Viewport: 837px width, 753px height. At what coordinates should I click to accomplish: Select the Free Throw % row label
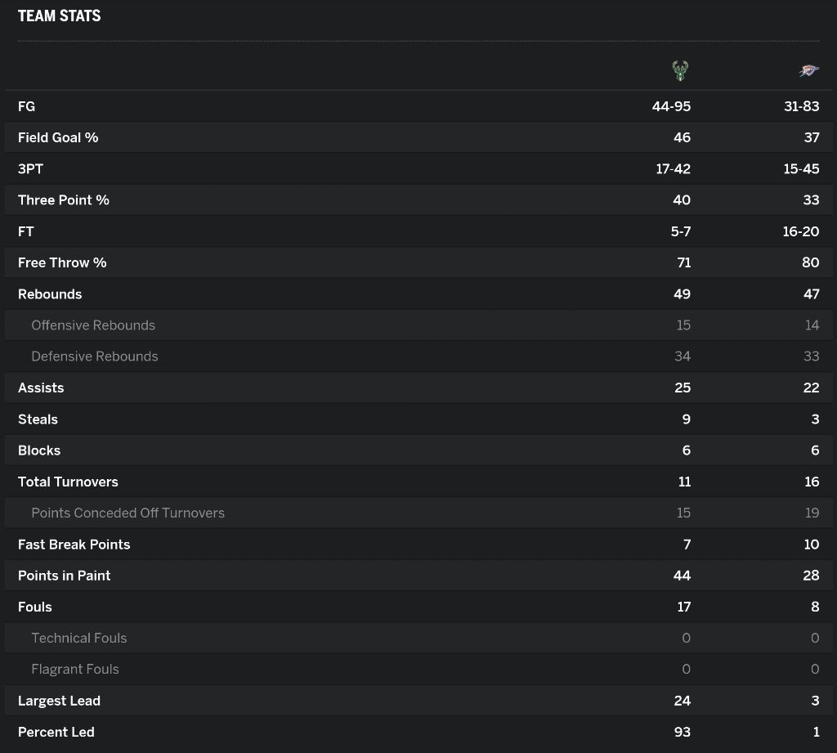tap(62, 262)
